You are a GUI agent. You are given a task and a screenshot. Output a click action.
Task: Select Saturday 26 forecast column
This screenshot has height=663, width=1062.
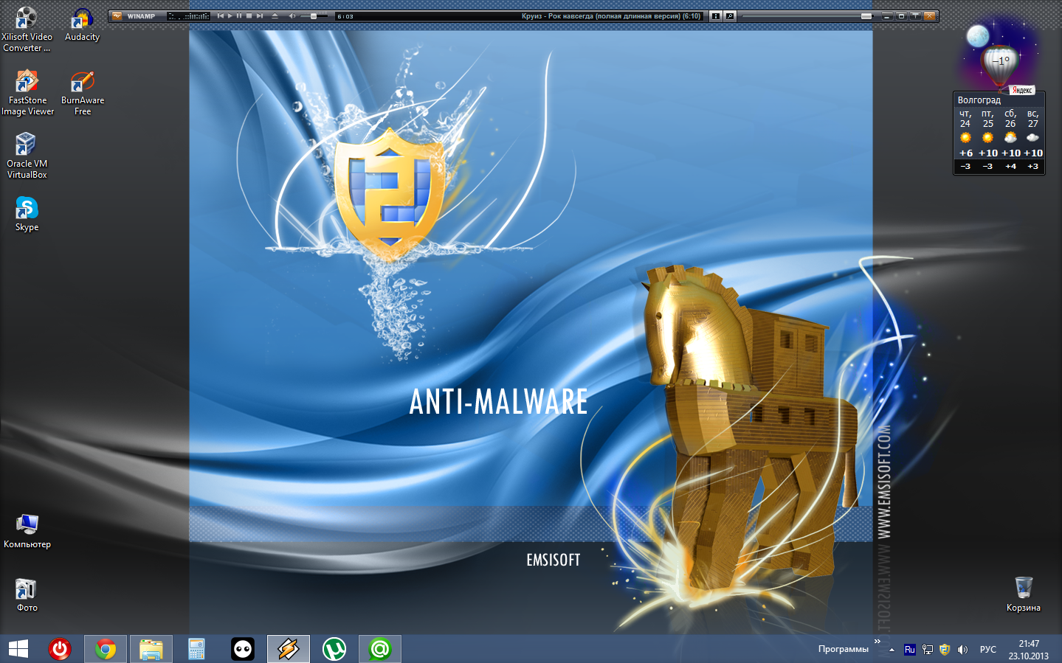point(1010,140)
